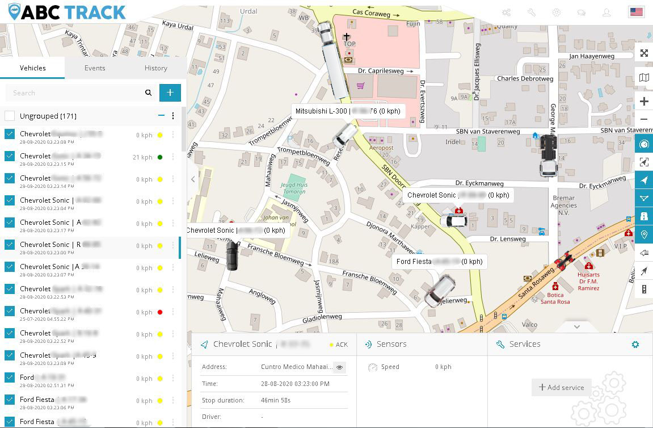
Task: Uncheck the Chevrolet at 21 kph
Action: 10,156
